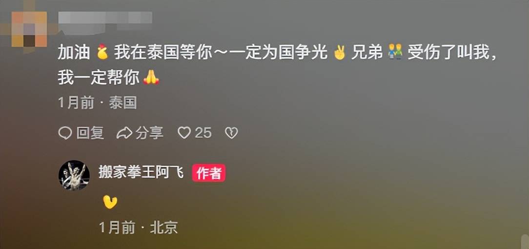Screen dimensions: 529x249
Task: Click the share arrow icon
Action: tap(124, 133)
